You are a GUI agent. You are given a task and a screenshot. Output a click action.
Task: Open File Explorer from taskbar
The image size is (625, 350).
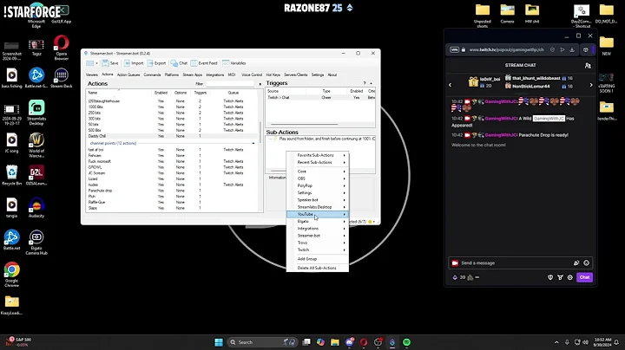click(x=335, y=342)
